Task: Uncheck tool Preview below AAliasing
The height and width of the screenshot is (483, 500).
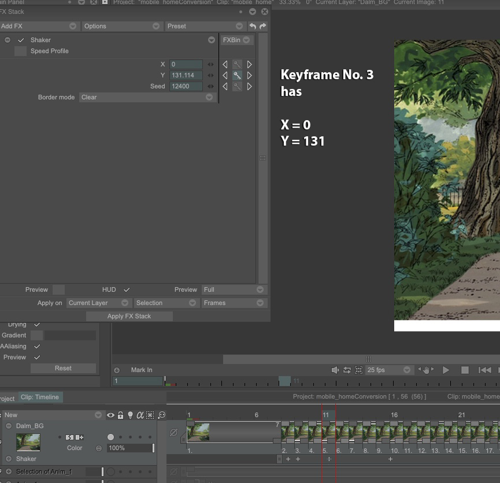Action: pyautogui.click(x=37, y=358)
